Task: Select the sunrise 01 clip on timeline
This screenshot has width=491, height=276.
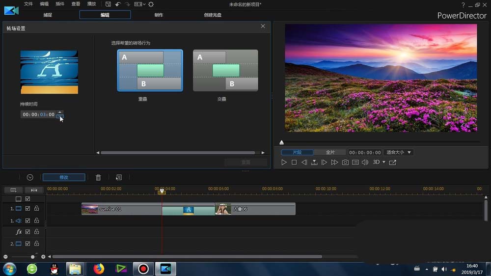Action: 121,209
